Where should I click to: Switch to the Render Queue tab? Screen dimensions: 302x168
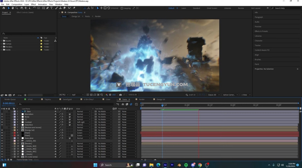coord(10,99)
